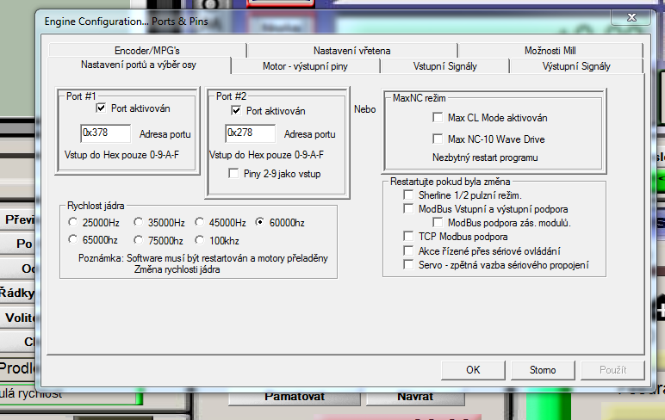Select the 45000Hz kernel speed
The height and width of the screenshot is (420, 665).
tap(200, 223)
